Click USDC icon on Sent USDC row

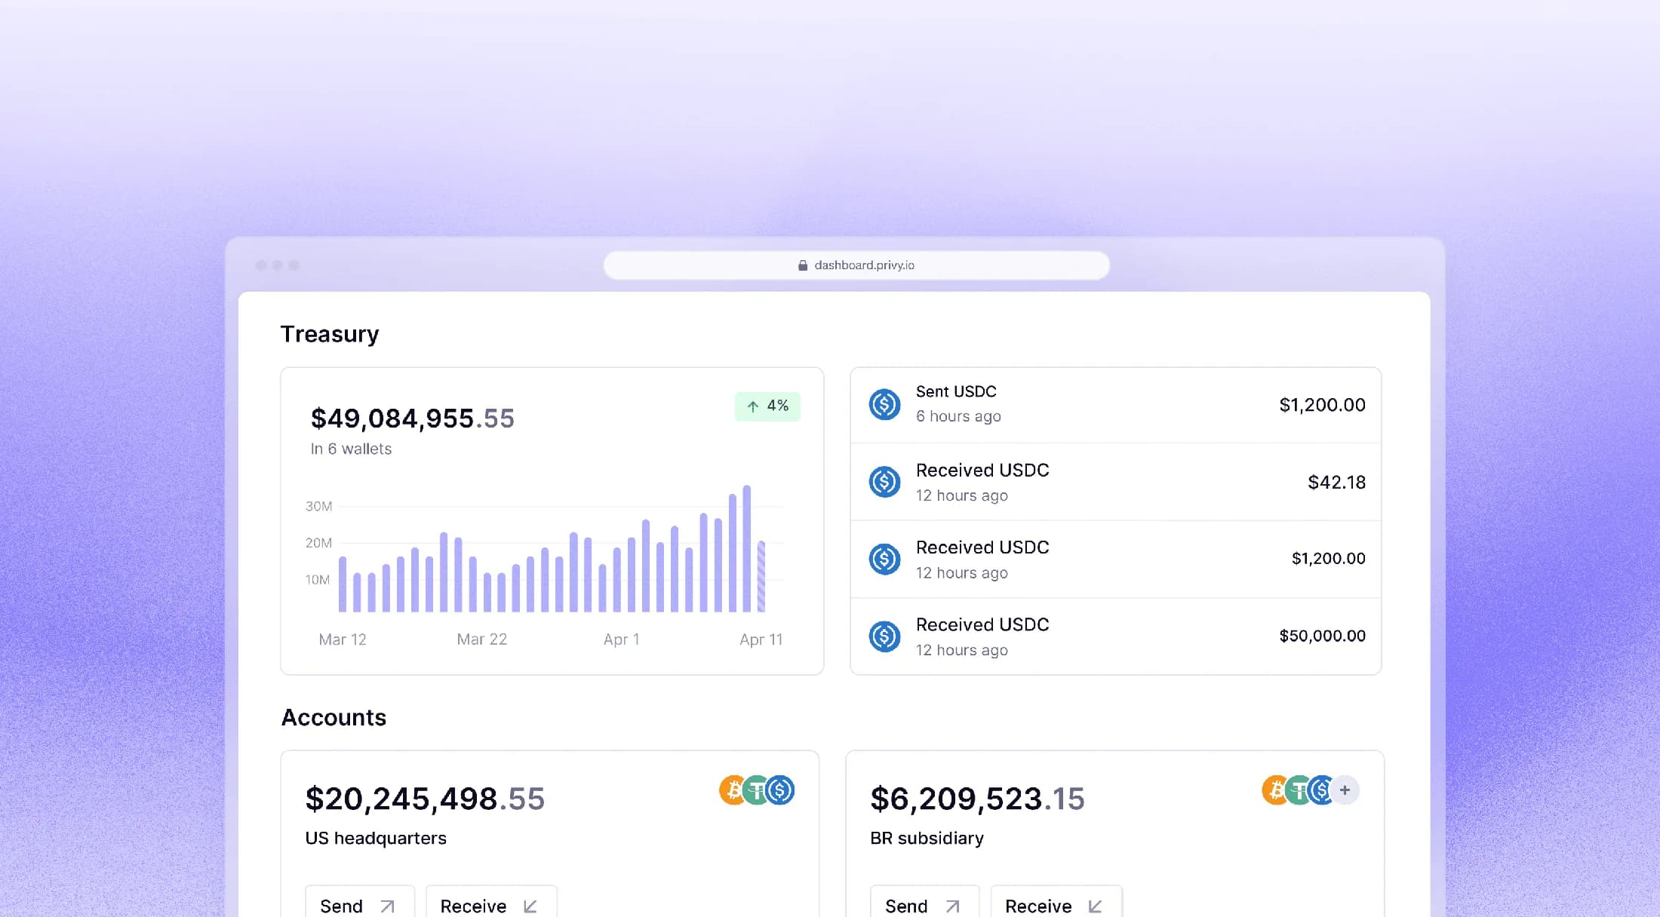pyautogui.click(x=884, y=404)
